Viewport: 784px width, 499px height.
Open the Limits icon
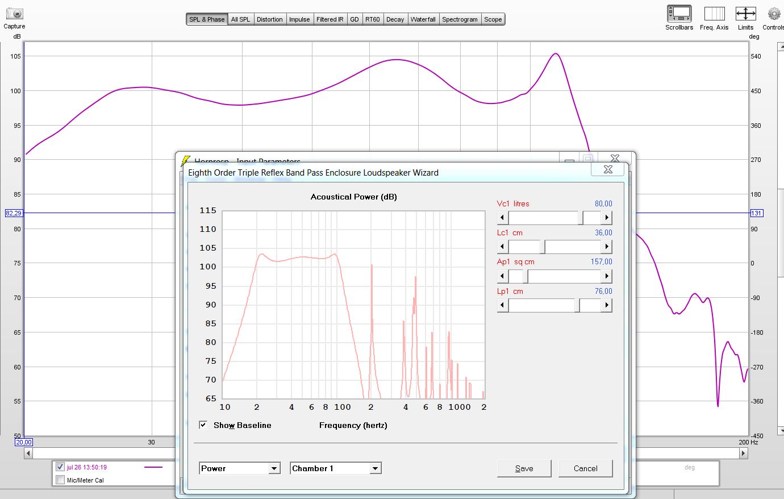tap(745, 14)
